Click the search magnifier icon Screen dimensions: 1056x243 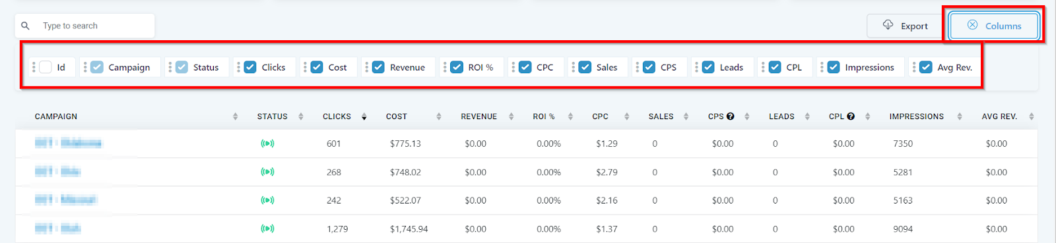tap(25, 26)
